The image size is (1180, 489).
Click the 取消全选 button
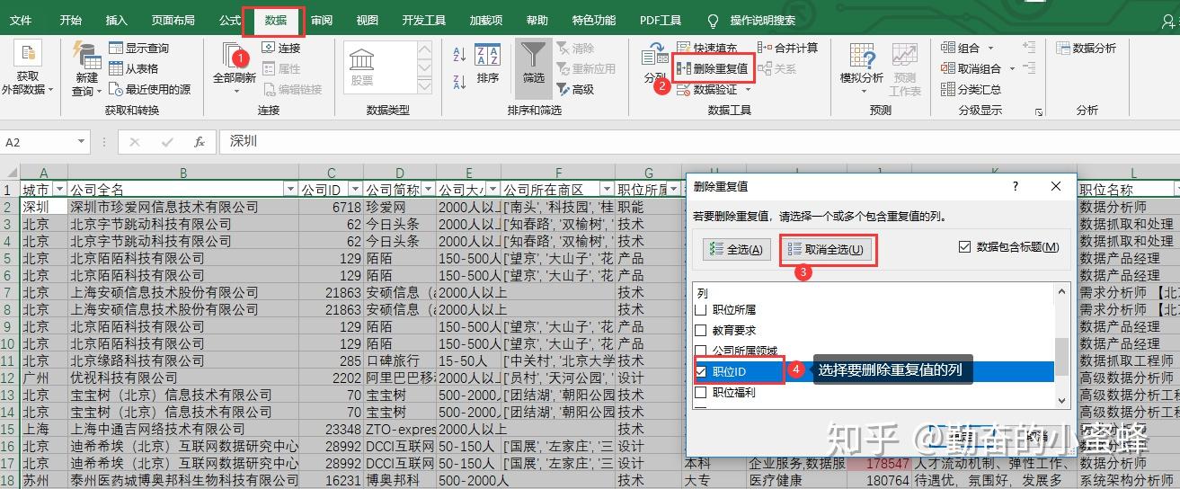tap(825, 249)
